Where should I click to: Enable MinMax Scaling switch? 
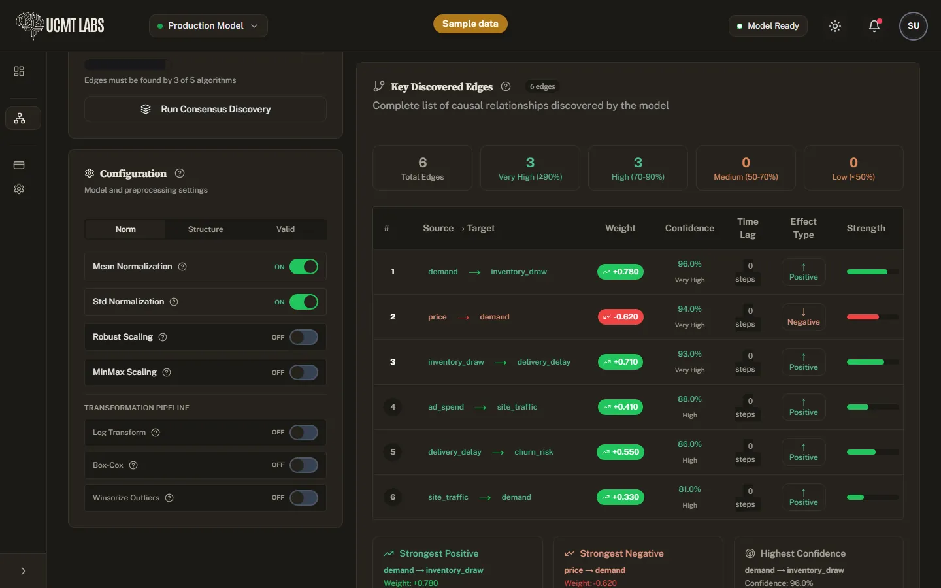304,372
